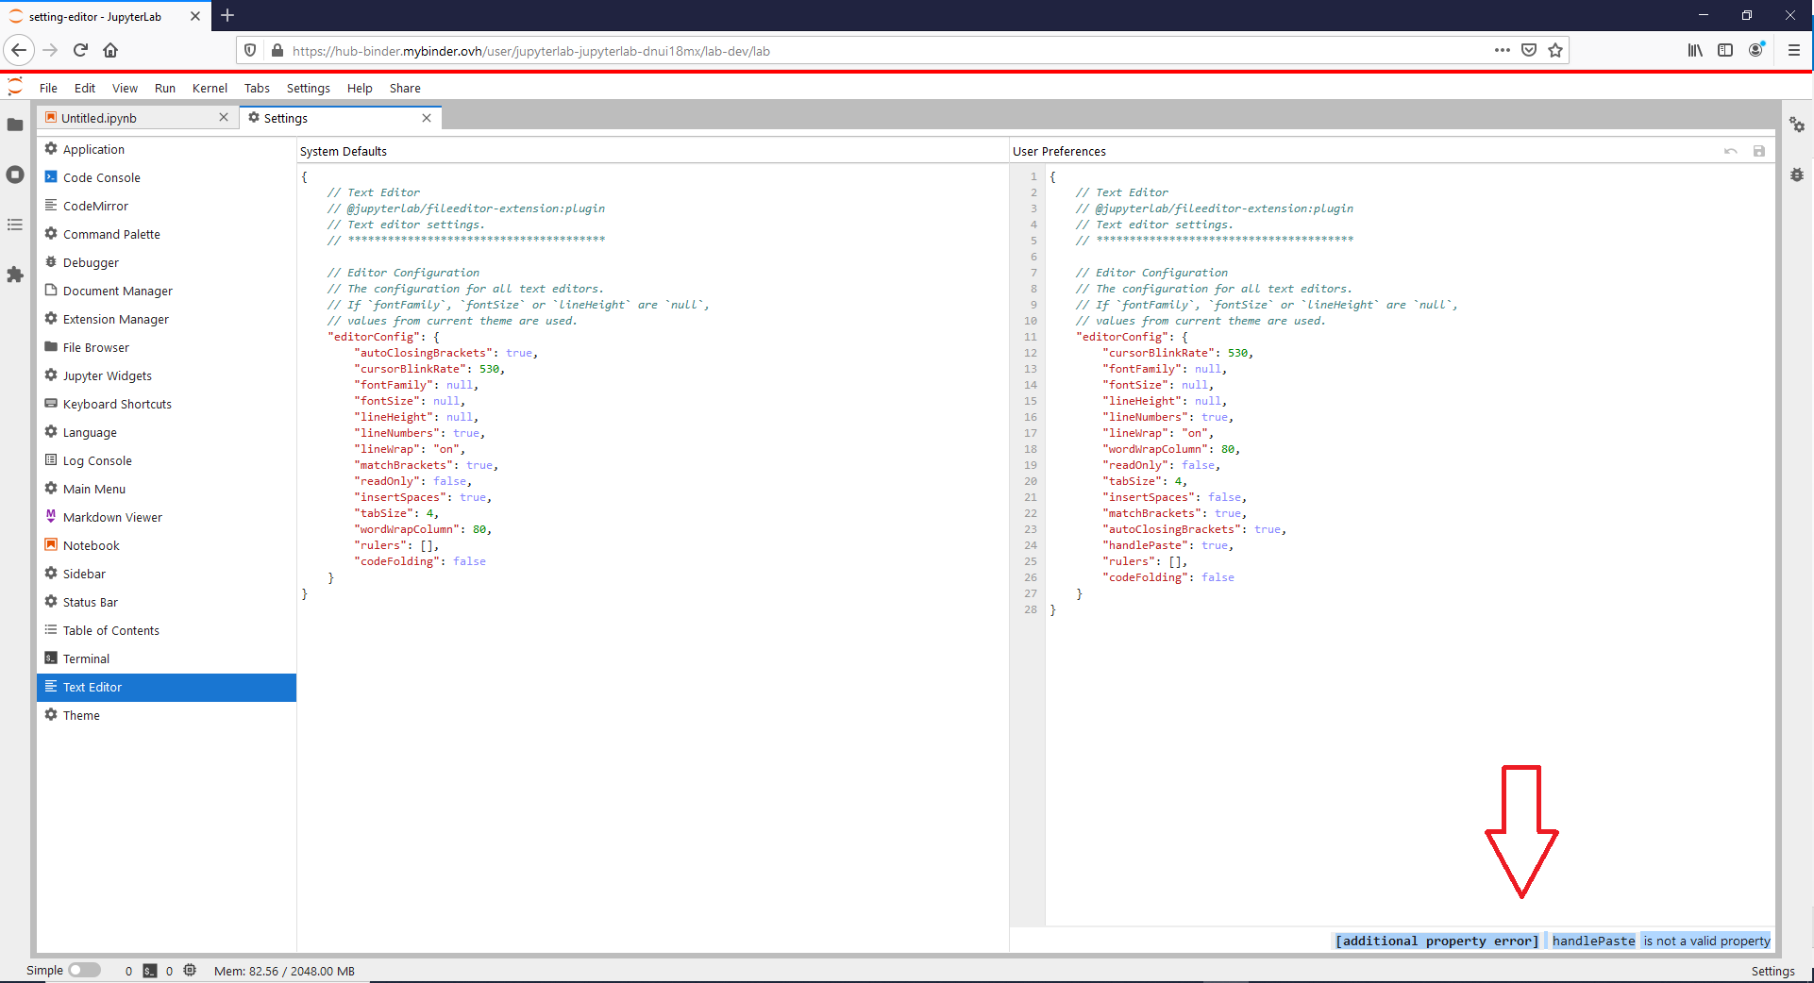Reload the page with refresh icon
The height and width of the screenshot is (983, 1814).
pos(80,51)
